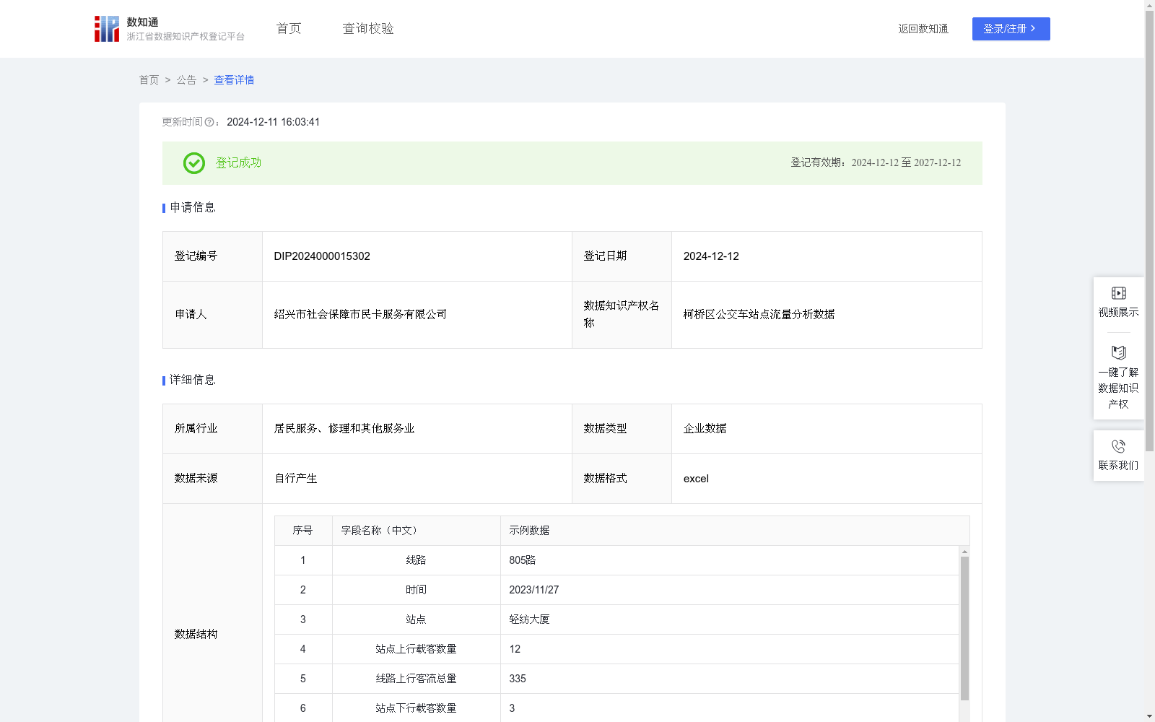Click the excel data format value
1155x722 pixels.
click(x=696, y=479)
